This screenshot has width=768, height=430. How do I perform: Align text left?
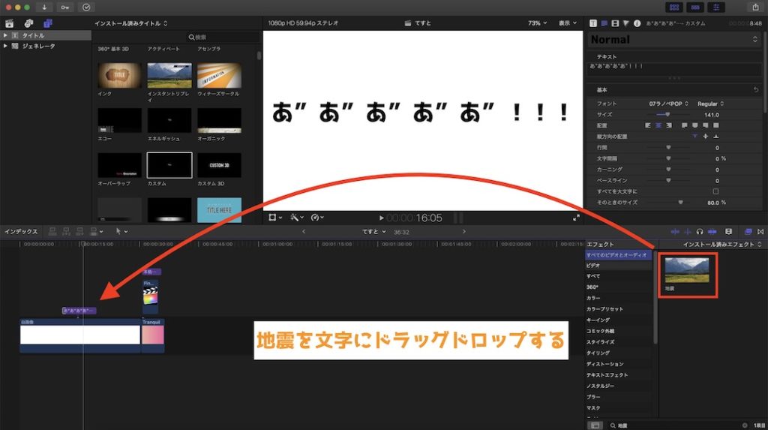coord(648,125)
